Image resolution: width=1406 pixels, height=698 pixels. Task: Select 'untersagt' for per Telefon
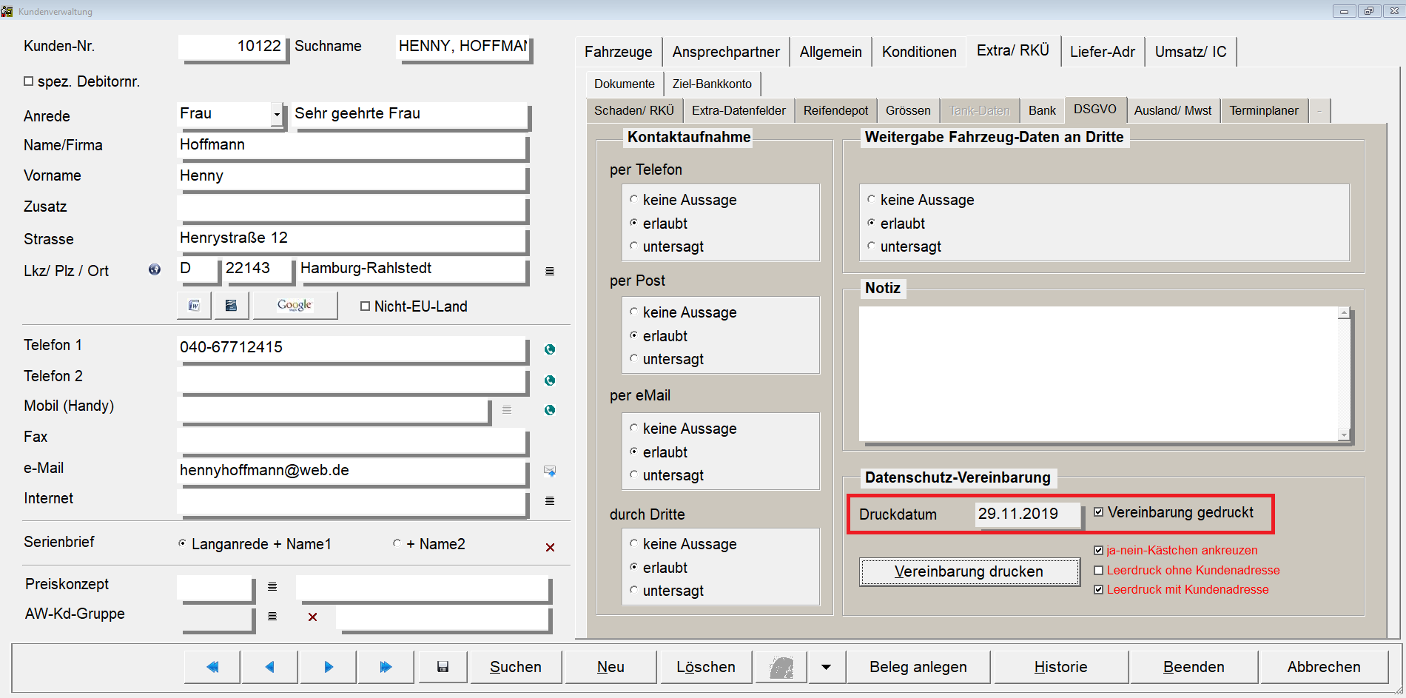634,246
